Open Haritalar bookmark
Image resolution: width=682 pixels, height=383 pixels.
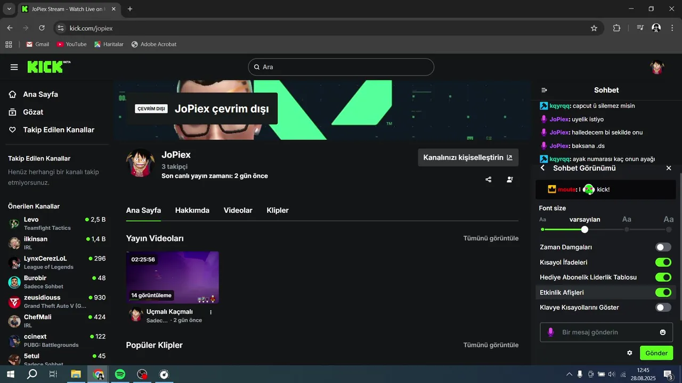tap(109, 44)
